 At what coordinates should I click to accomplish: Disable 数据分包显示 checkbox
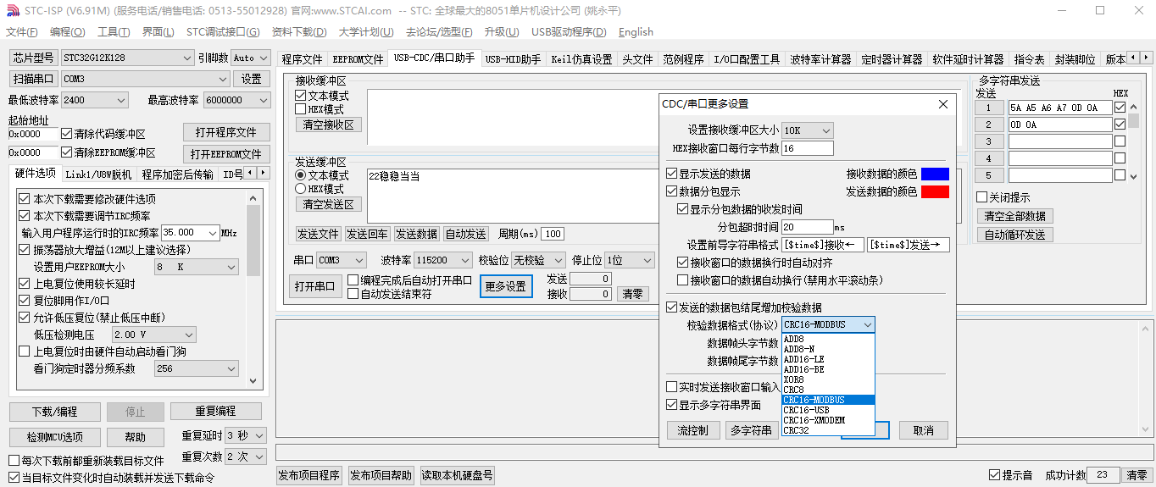tap(672, 191)
